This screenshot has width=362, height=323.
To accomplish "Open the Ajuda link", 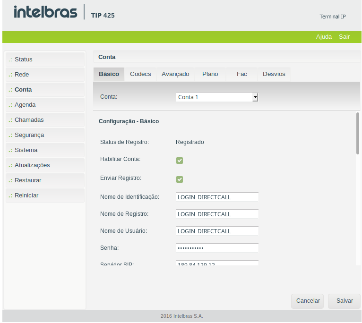I will 324,37.
